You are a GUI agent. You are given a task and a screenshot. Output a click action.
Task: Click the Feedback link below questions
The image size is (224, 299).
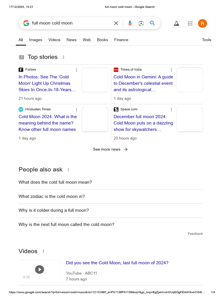pos(195,234)
